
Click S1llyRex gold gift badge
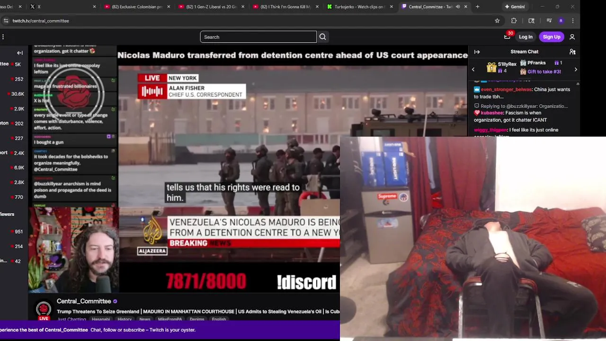(491, 68)
